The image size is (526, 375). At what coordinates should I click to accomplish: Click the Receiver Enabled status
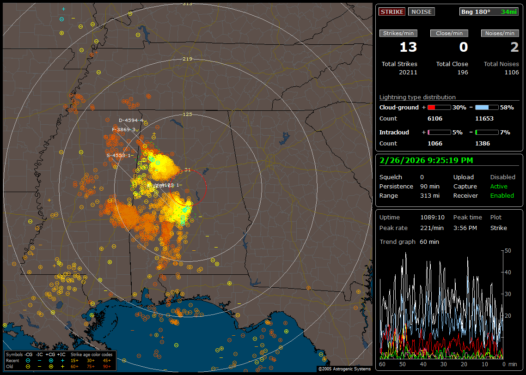coord(502,195)
